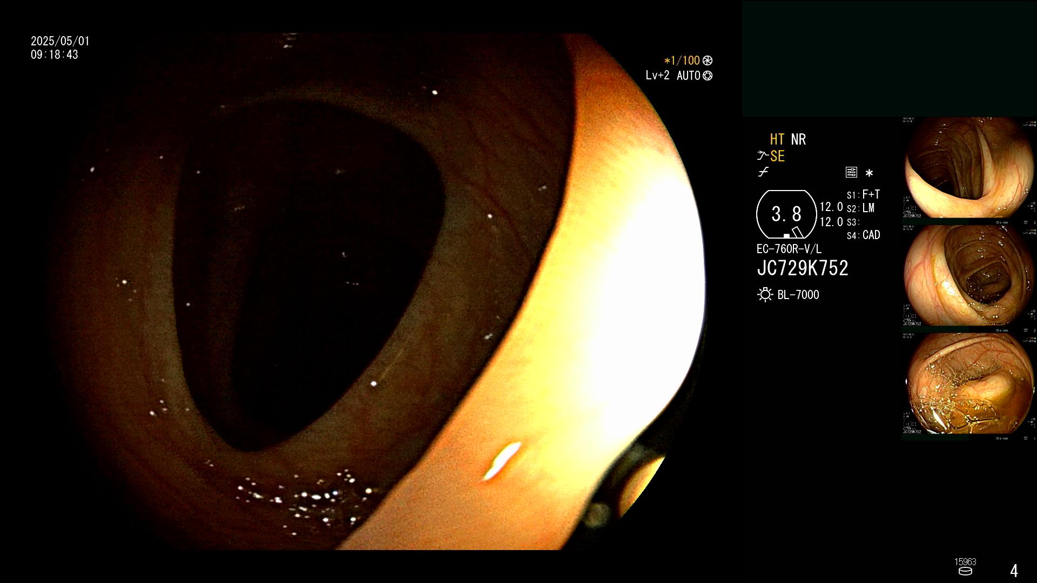Click the asterisk freeze indicator icon

(869, 173)
